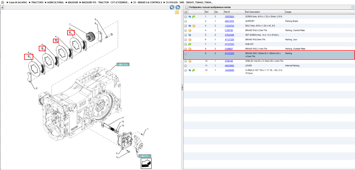The image size is (355, 170).
Task: Open the MAXXUM 115 - TRACTOR - CVT breadcrumb
Action: pyautogui.click(x=106, y=2)
